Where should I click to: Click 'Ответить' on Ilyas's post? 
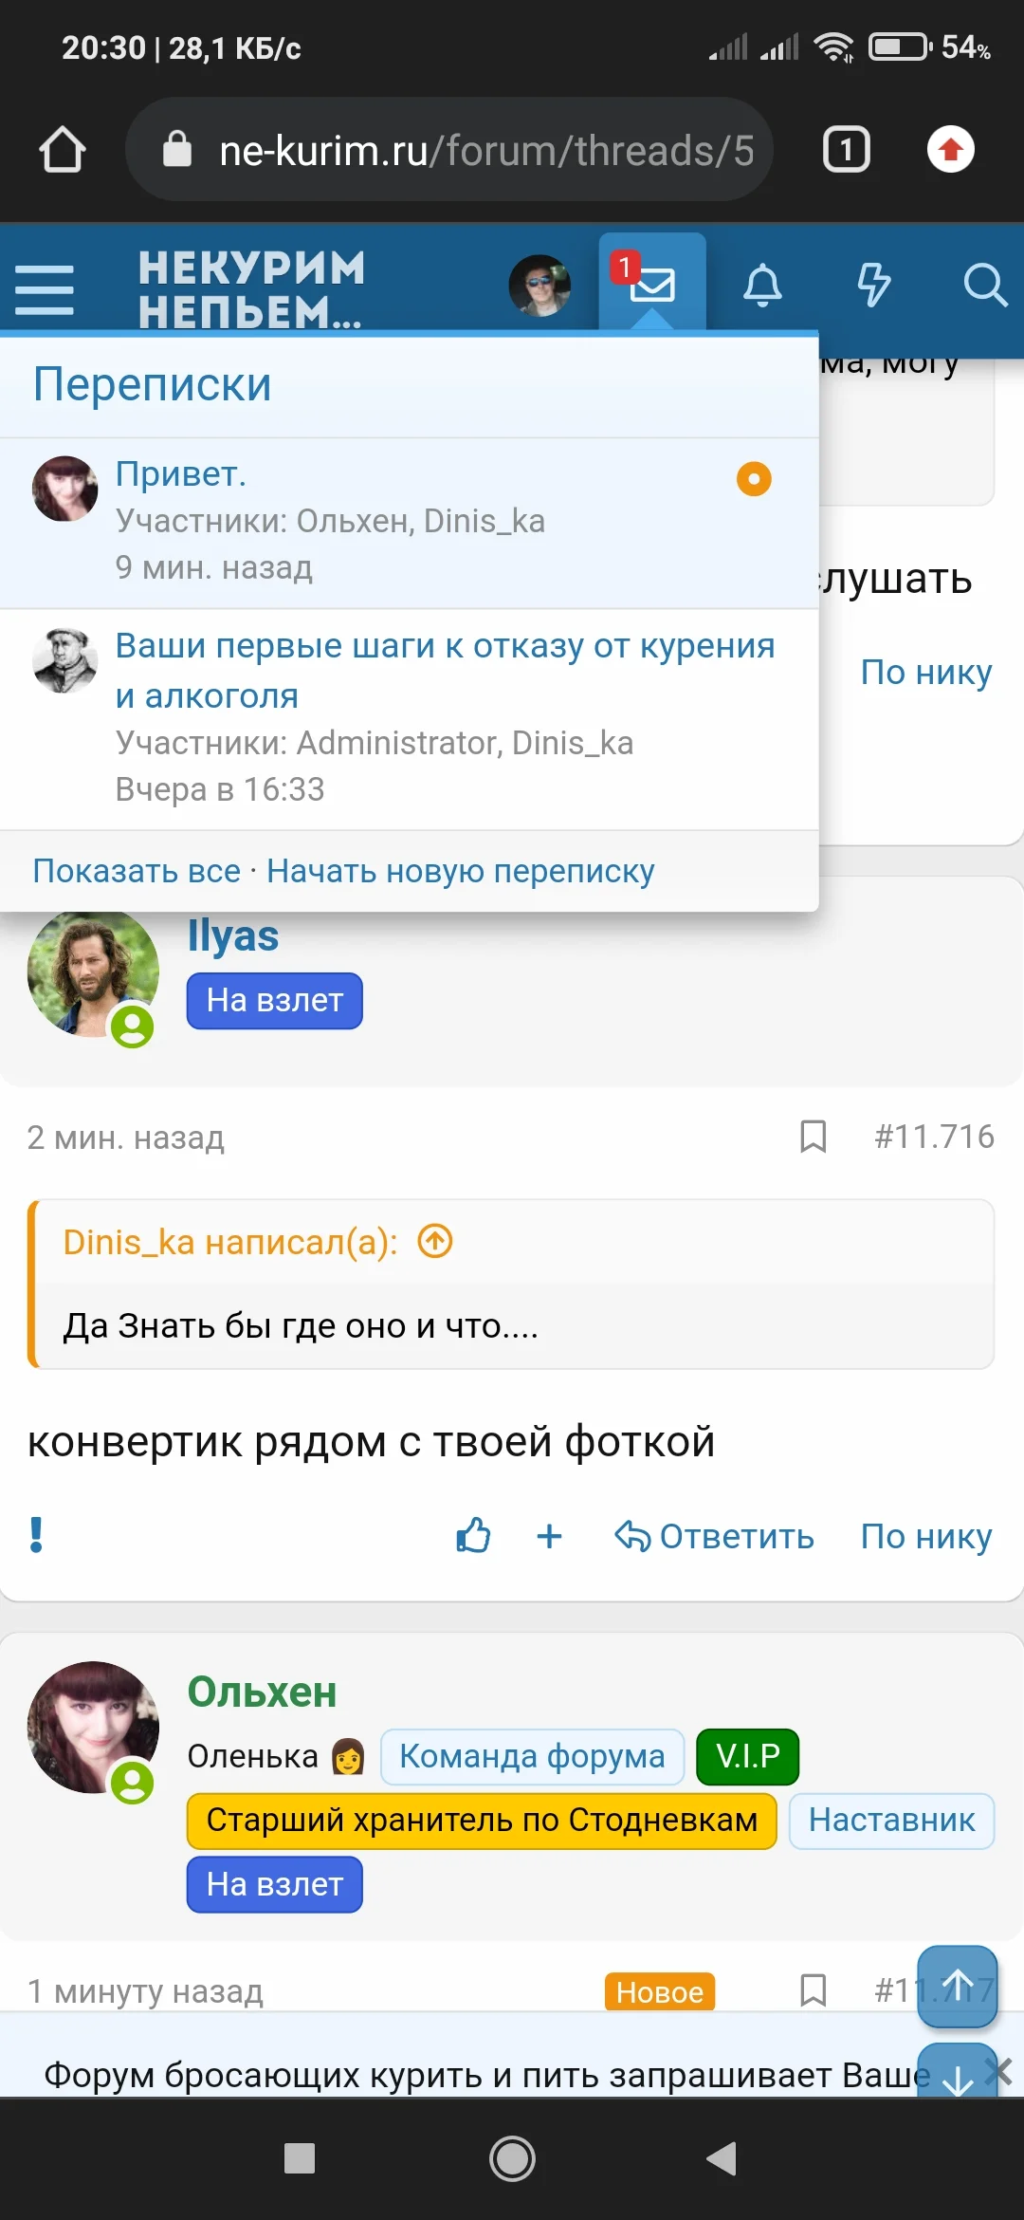pos(715,1535)
